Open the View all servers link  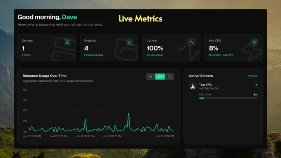pyautogui.click(x=252, y=76)
